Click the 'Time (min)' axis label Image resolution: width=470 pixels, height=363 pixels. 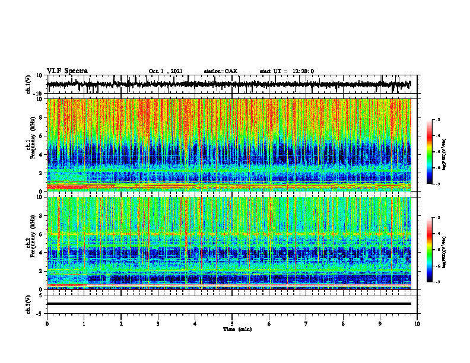pos(237,329)
